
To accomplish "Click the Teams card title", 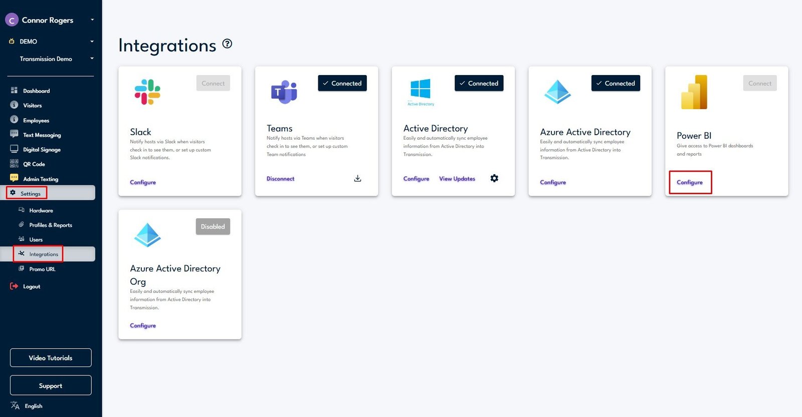I will tap(280, 128).
